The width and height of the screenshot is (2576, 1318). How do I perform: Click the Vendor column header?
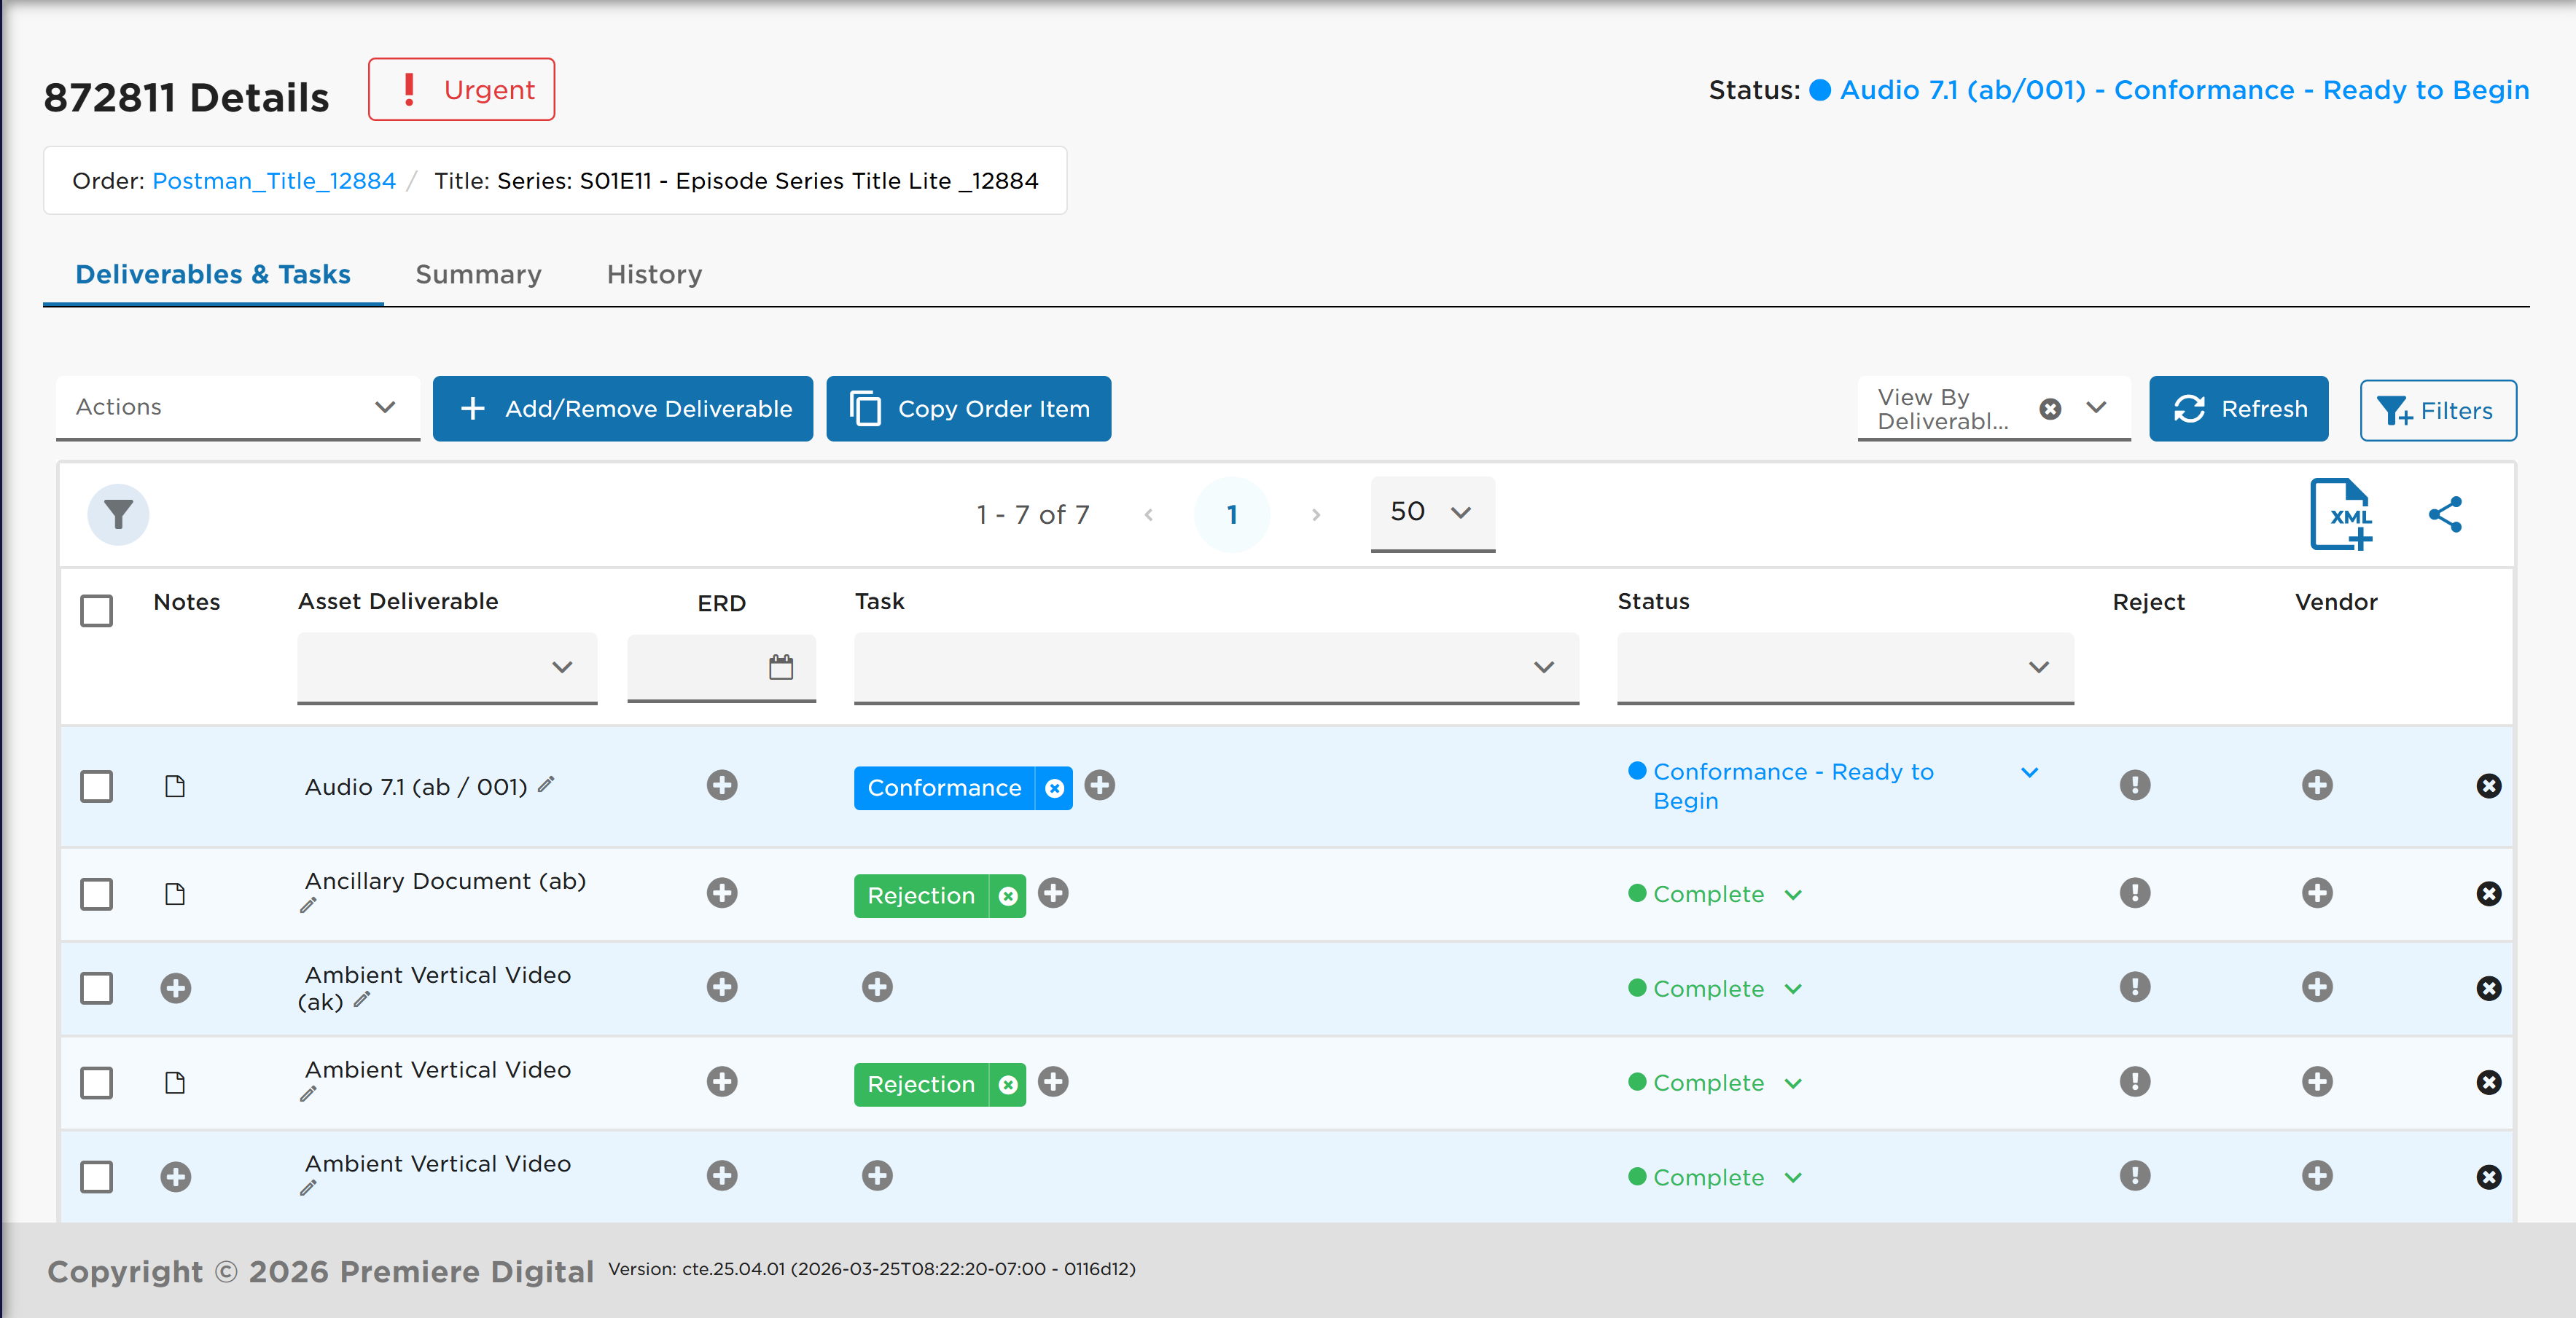click(2336, 603)
